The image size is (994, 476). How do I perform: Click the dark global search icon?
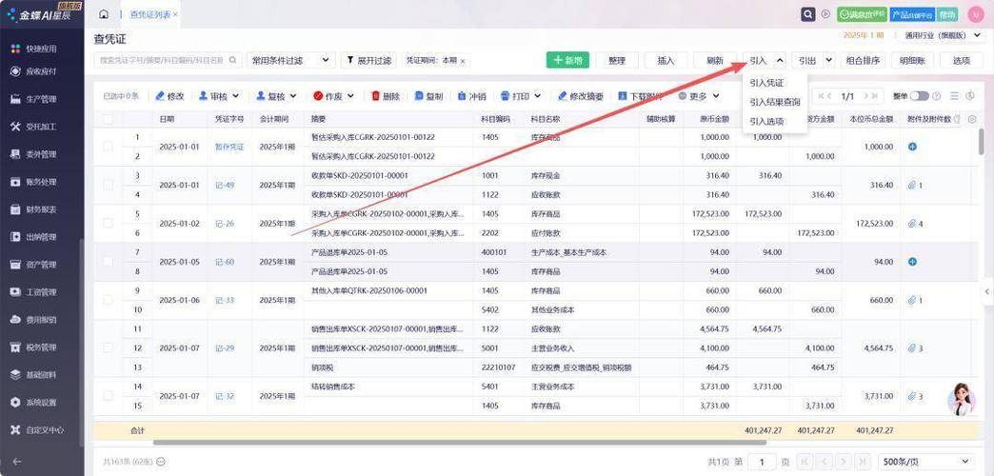point(807,14)
